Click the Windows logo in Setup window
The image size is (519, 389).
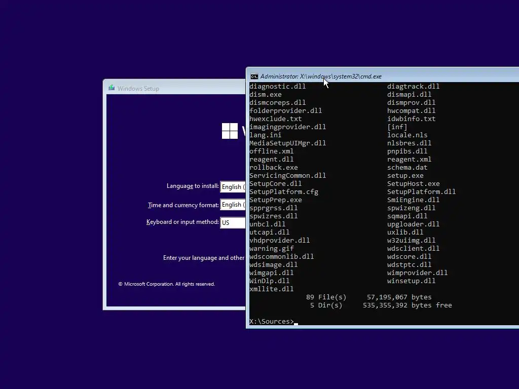[x=230, y=131]
